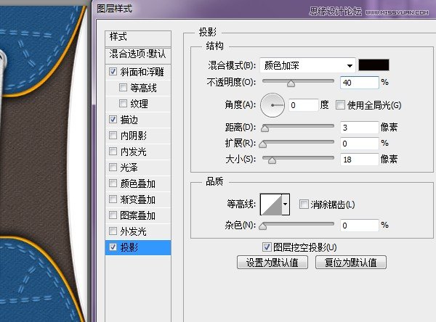Select the 等高线 sub-item label
This screenshot has height=322, width=436.
click(143, 88)
